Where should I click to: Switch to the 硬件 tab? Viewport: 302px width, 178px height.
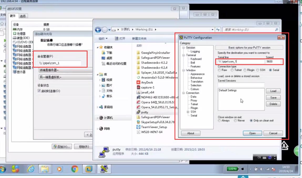pyautogui.click(x=13, y=16)
